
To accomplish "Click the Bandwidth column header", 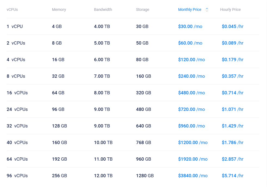I will (x=103, y=10).
